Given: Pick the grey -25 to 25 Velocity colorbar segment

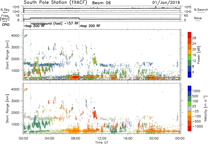Looking at the screenshot, I should (x=190, y=108).
